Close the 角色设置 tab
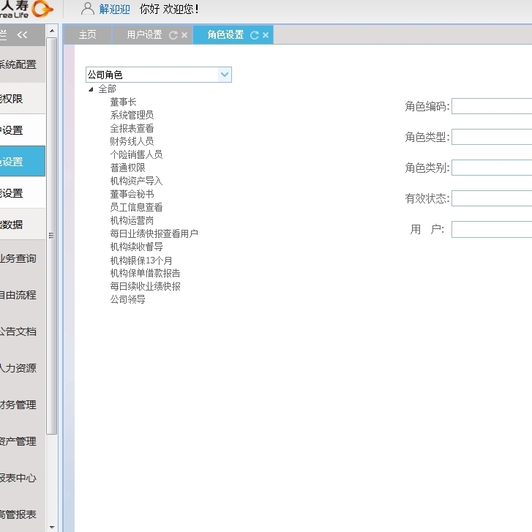 pos(266,35)
